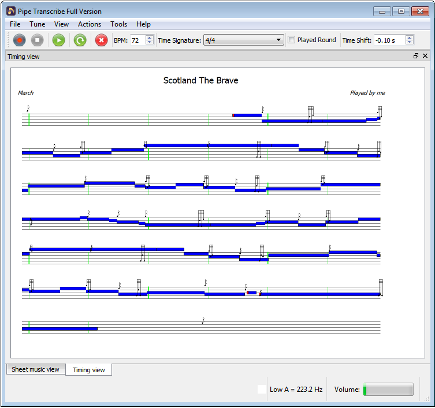Open the Tune menu
Screen dimensions: 435x408
coord(37,24)
